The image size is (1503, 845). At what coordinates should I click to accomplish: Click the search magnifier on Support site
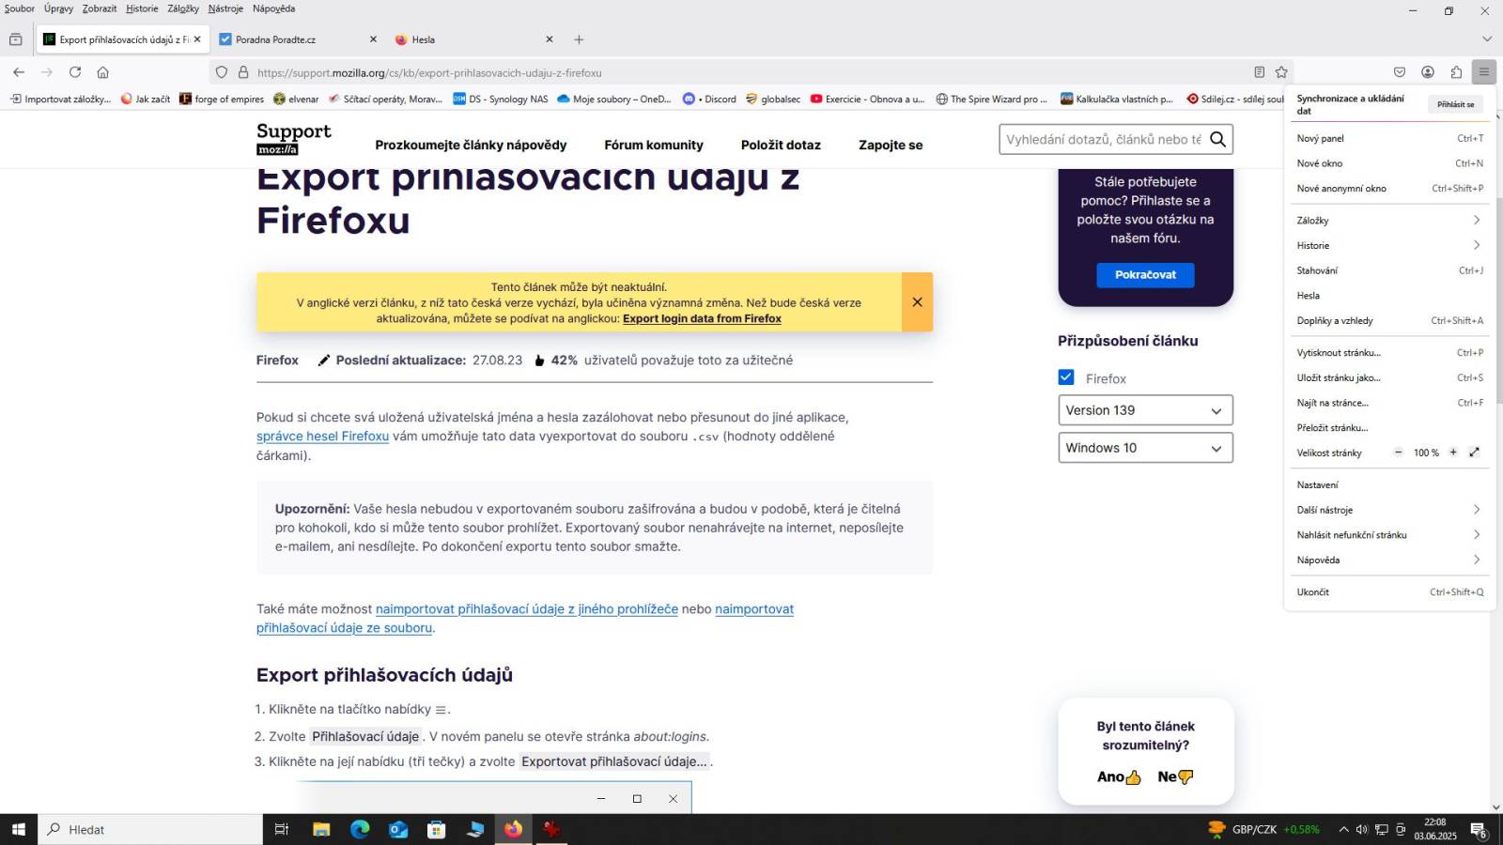click(1218, 139)
